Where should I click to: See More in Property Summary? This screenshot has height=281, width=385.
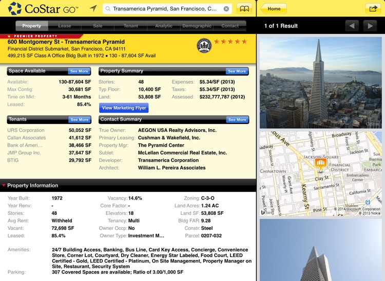pyautogui.click(x=237, y=71)
